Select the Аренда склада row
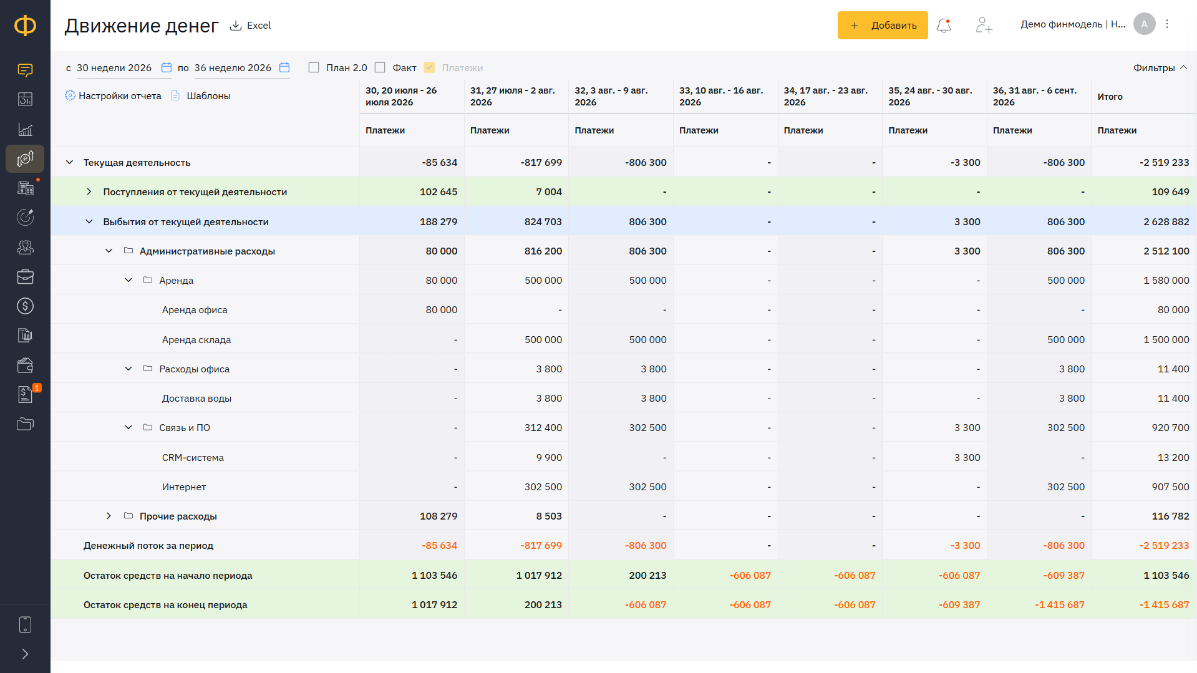This screenshot has height=673, width=1197. 624,339
